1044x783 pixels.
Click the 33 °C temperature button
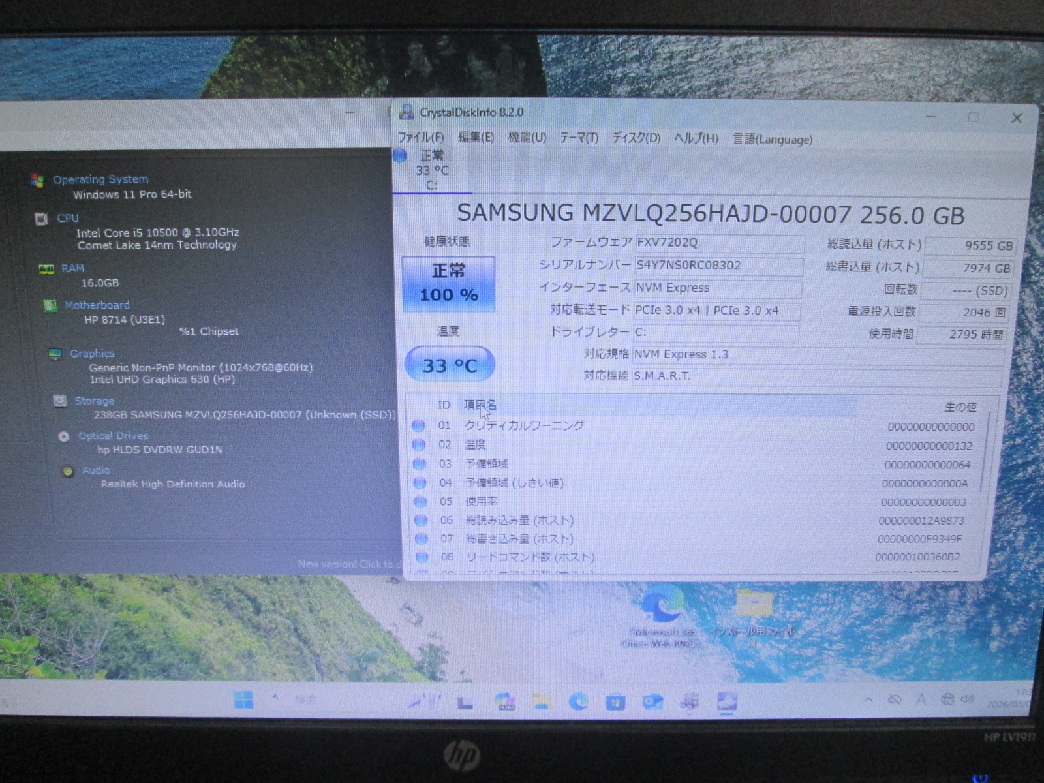[x=450, y=365]
